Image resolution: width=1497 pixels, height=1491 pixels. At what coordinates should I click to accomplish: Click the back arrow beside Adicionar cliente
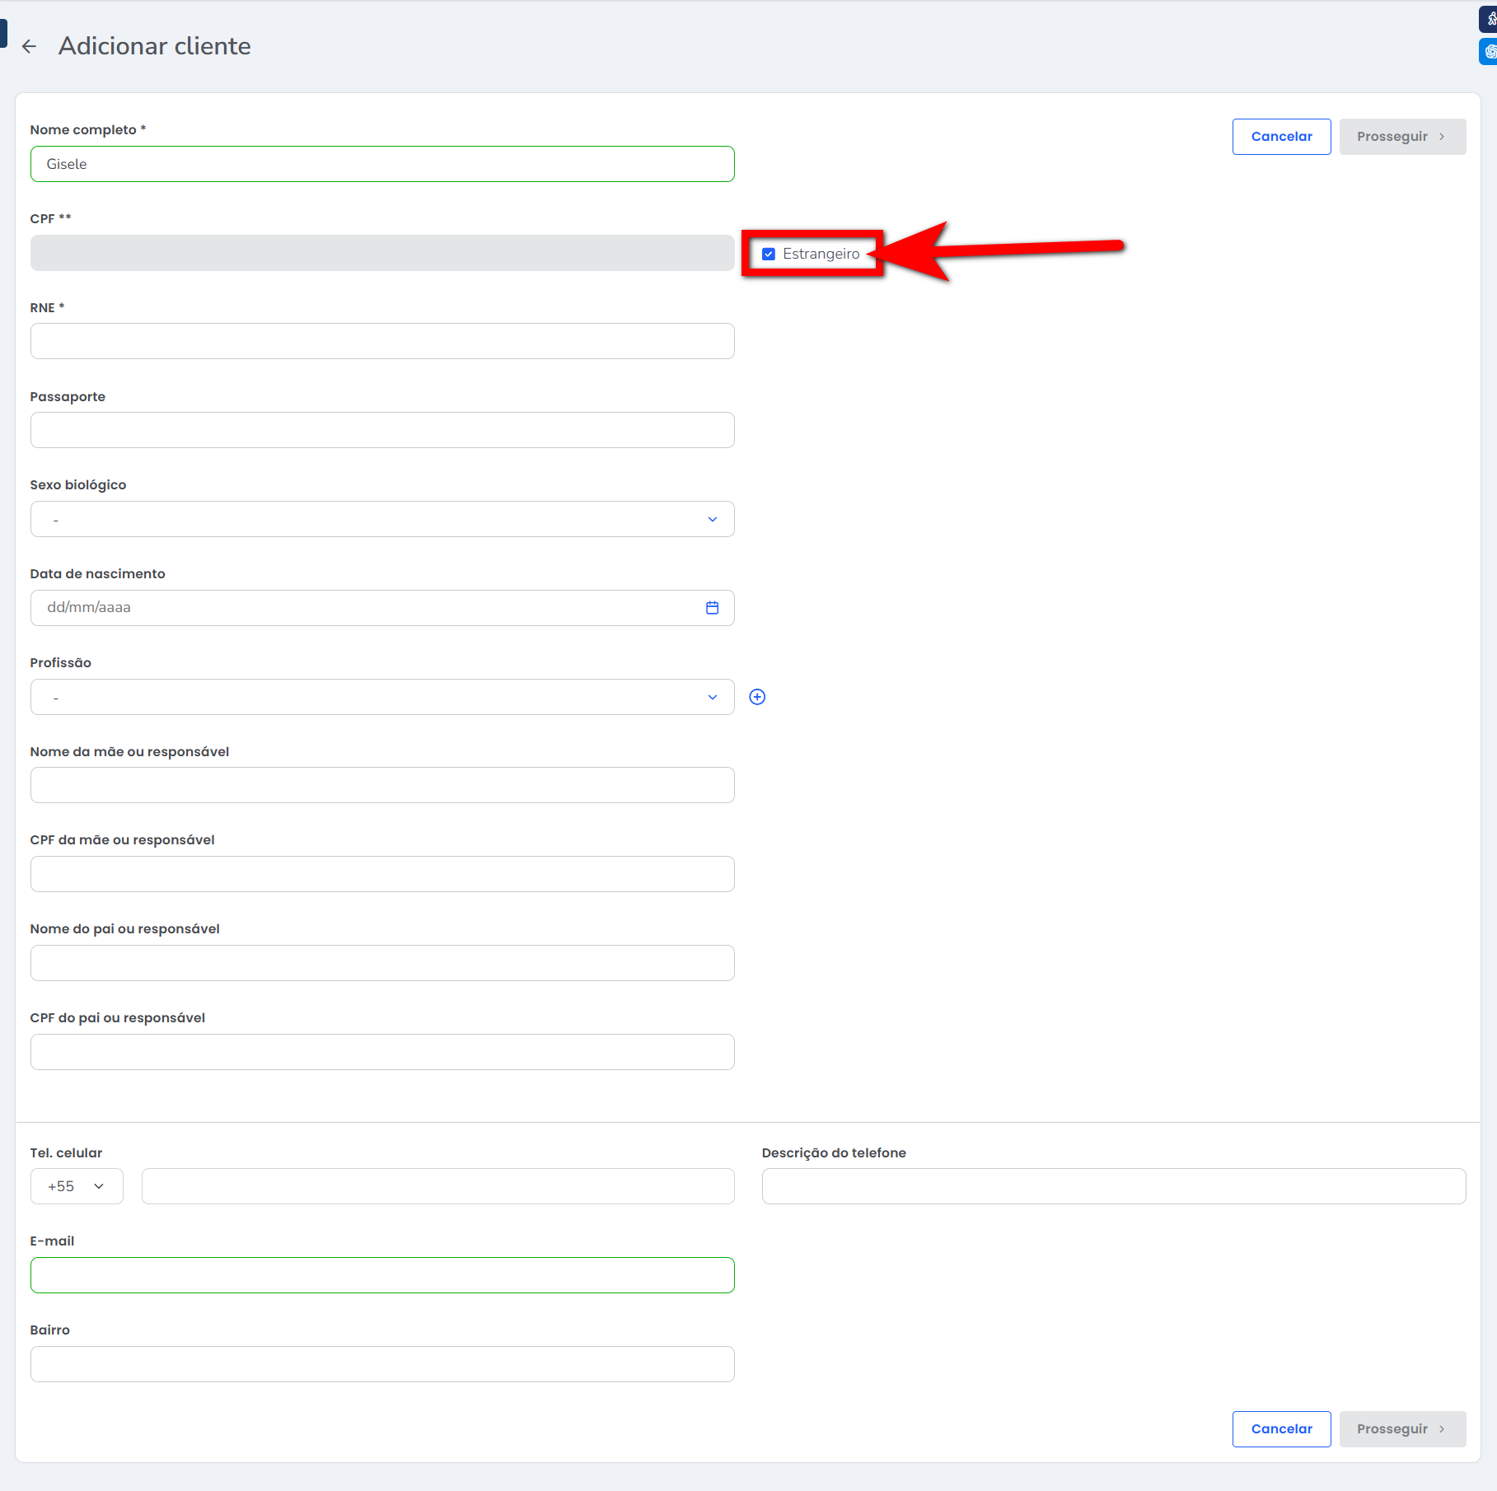(30, 47)
